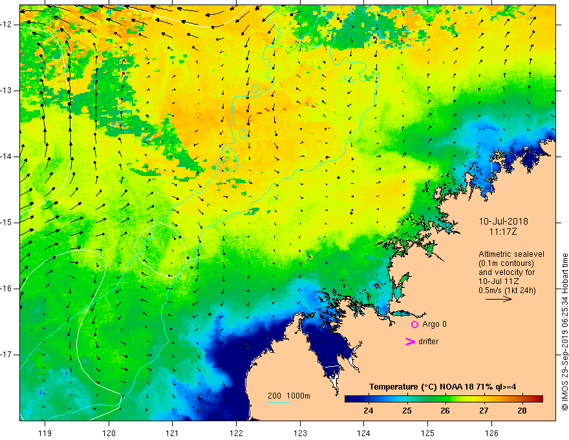Click the '11:17Z' time label

coord(502,232)
